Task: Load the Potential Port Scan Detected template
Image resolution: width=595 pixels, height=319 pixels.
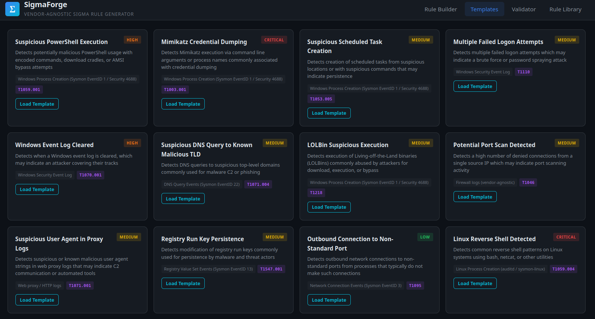Action: tap(475, 197)
